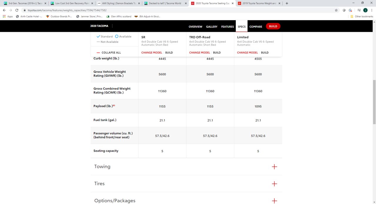
Task: Change model for TRD Off-Road column
Action: pos(200,53)
